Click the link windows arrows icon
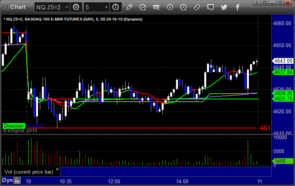 197,7
